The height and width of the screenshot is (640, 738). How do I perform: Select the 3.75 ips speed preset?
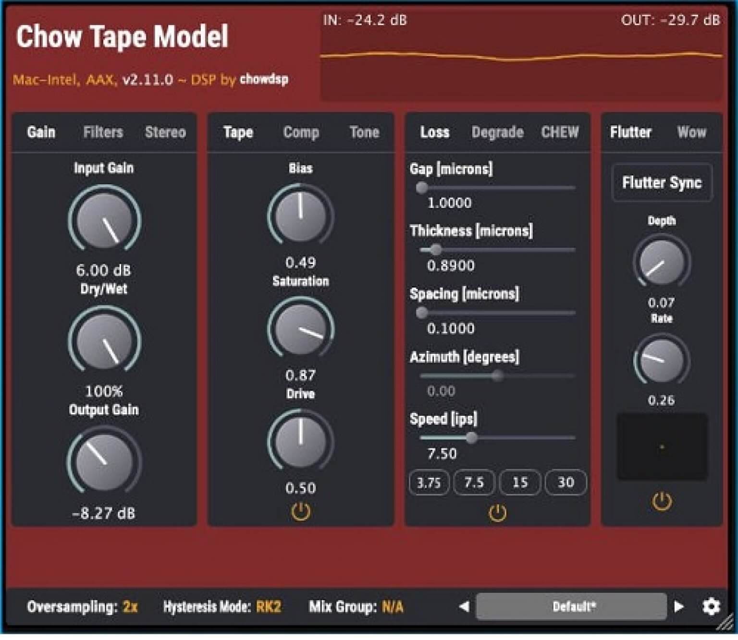click(429, 483)
